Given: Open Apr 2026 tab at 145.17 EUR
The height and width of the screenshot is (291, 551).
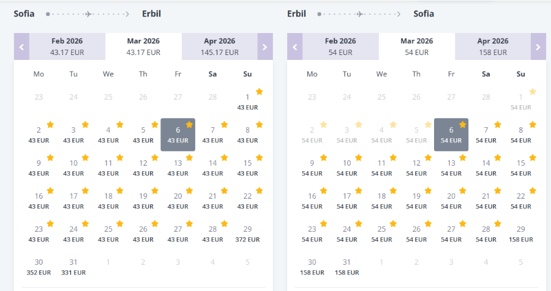Looking at the screenshot, I should [220, 46].
